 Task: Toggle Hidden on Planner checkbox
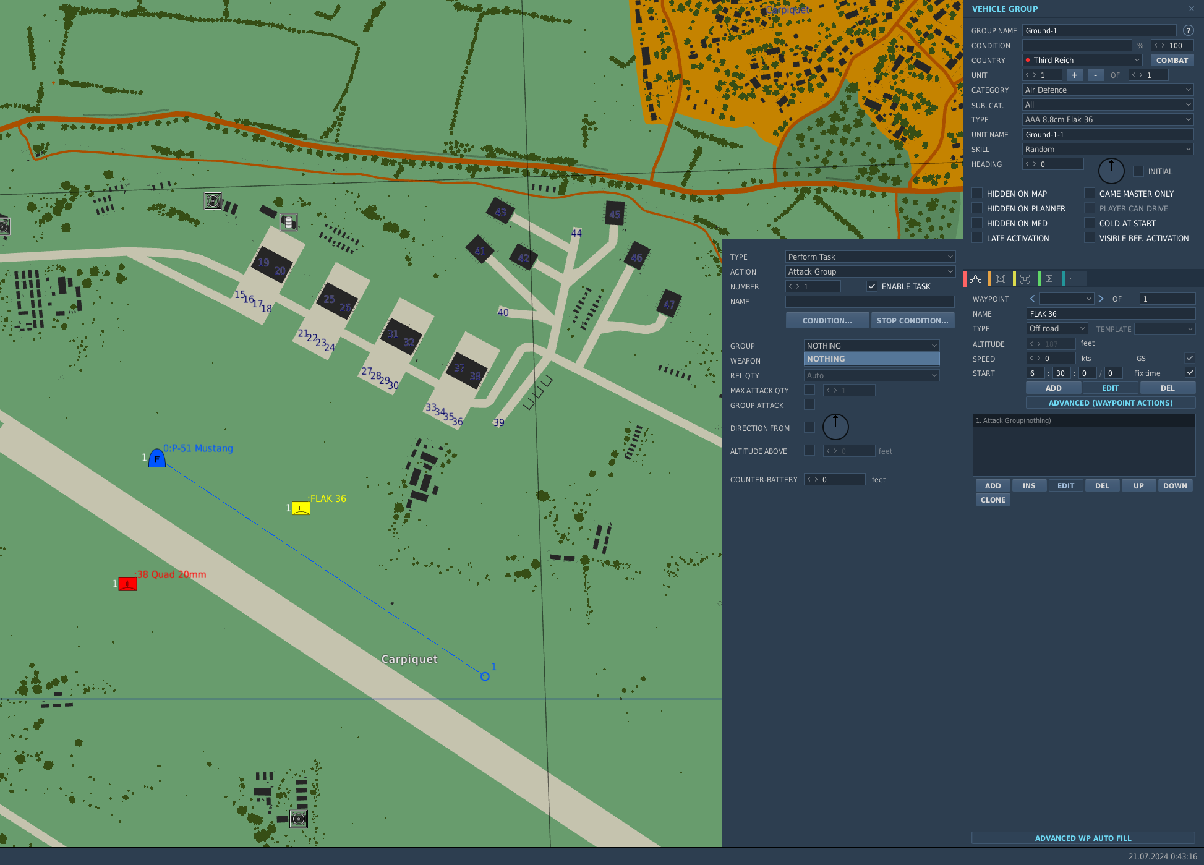[977, 208]
